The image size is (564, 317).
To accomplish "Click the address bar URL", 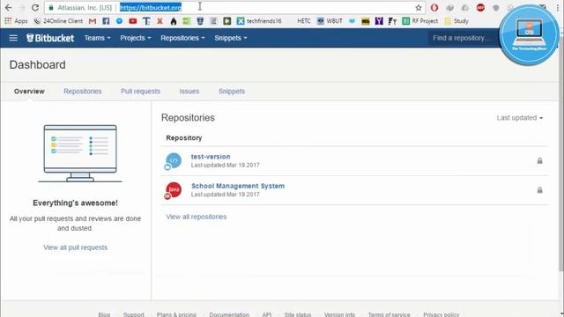I will click(x=151, y=8).
